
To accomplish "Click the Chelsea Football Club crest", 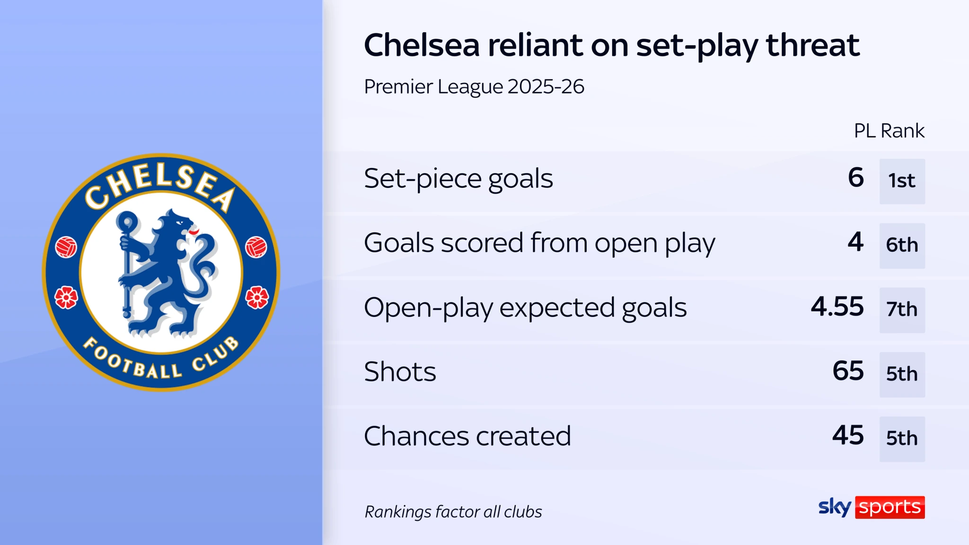I will click(x=161, y=272).
